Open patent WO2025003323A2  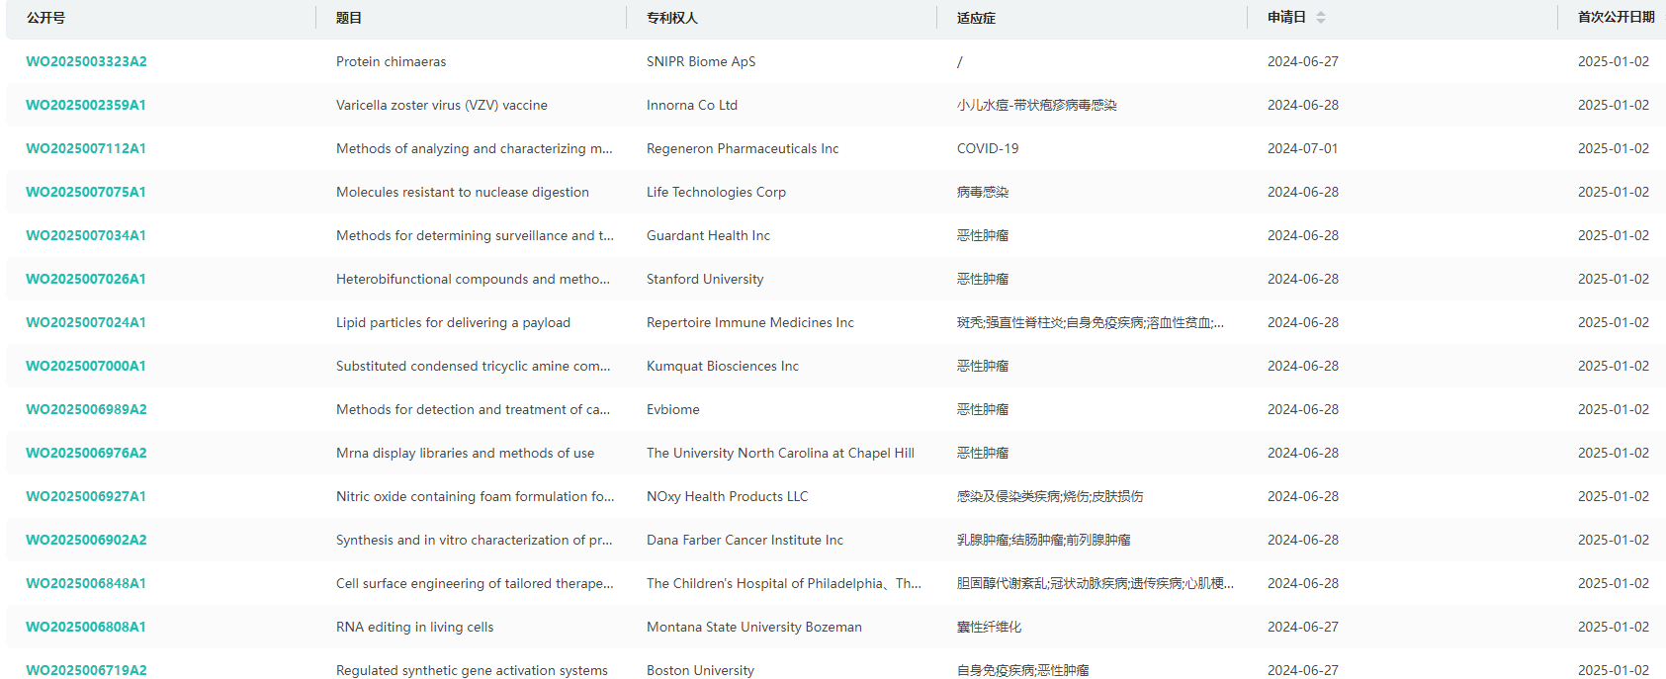pos(86,61)
